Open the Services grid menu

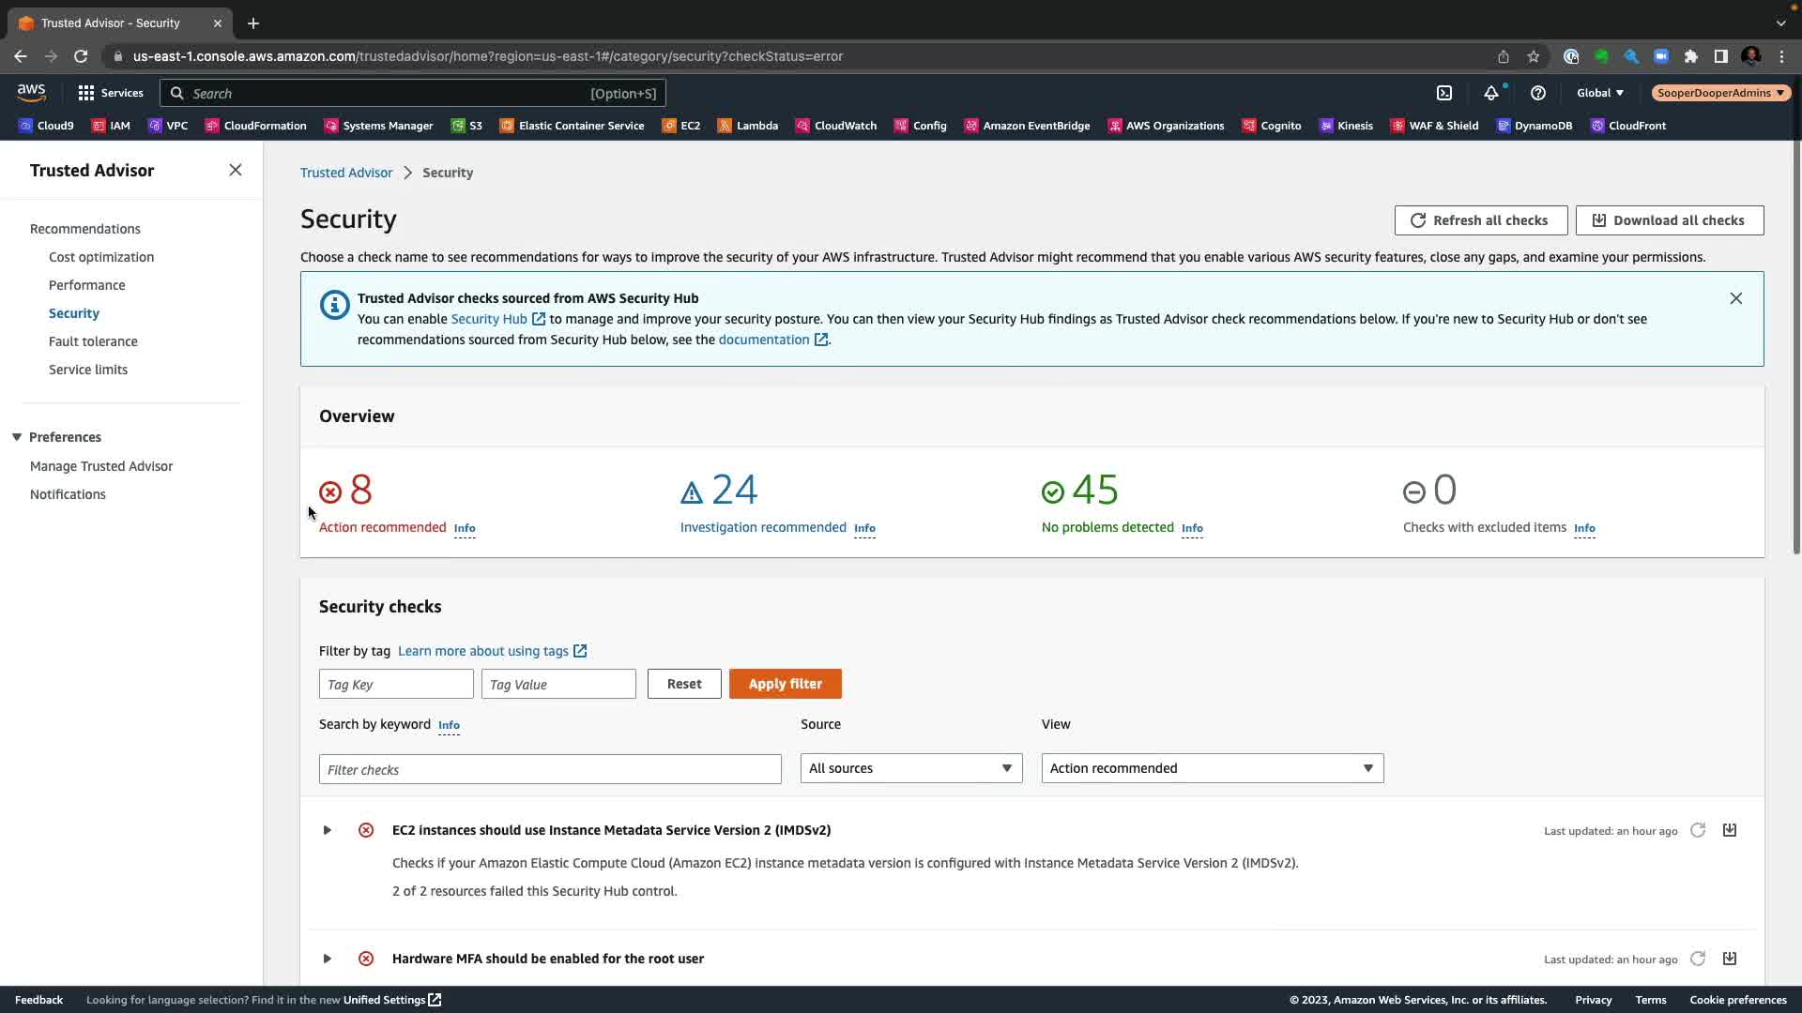pyautogui.click(x=110, y=93)
